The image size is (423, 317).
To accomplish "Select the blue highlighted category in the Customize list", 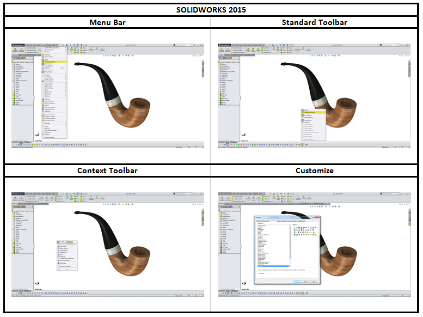I will 273,266.
